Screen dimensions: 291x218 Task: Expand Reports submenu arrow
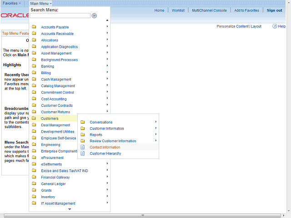(156, 134)
